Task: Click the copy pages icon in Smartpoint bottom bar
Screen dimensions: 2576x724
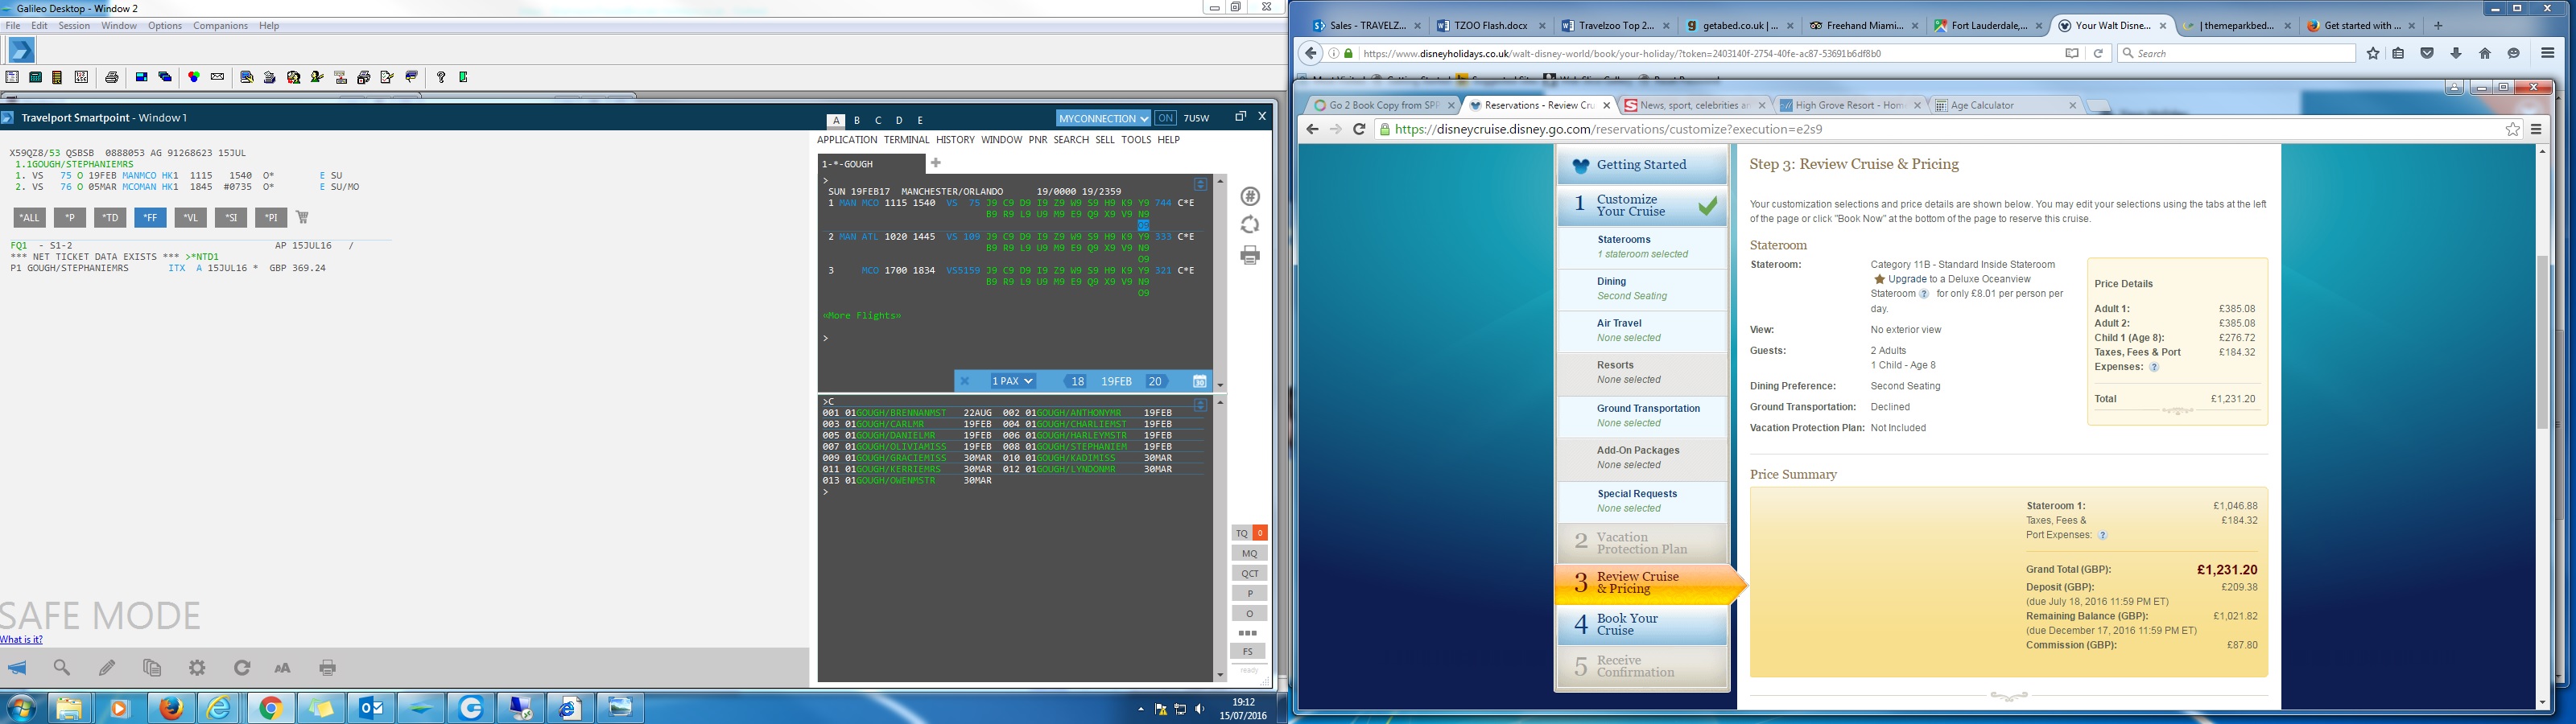Action: coord(152,668)
